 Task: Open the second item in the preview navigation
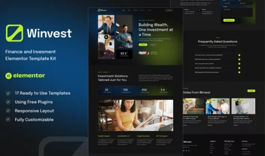coord(129,10)
